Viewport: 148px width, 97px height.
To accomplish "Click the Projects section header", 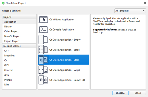I will [19, 17].
